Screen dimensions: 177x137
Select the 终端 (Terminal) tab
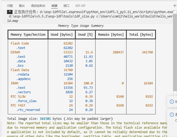(x=54, y=5)
